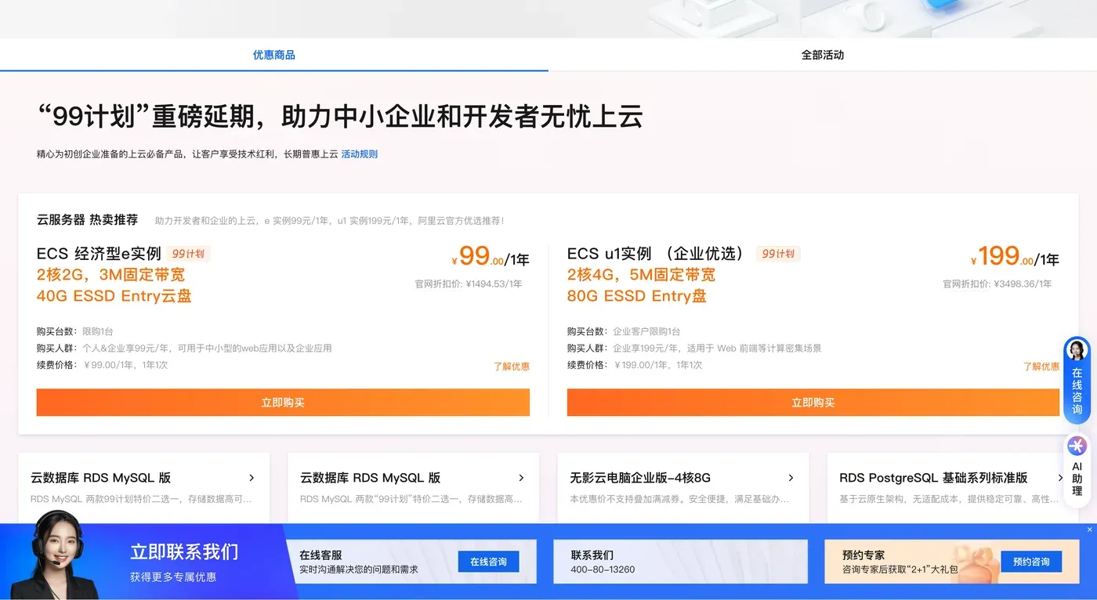Image resolution: width=1097 pixels, height=600 pixels.
Task: Click the 预约咨询 expert booking button
Action: pos(1032,562)
